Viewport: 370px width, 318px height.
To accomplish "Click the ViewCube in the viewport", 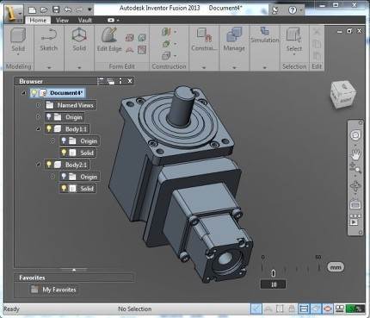I will [342, 95].
